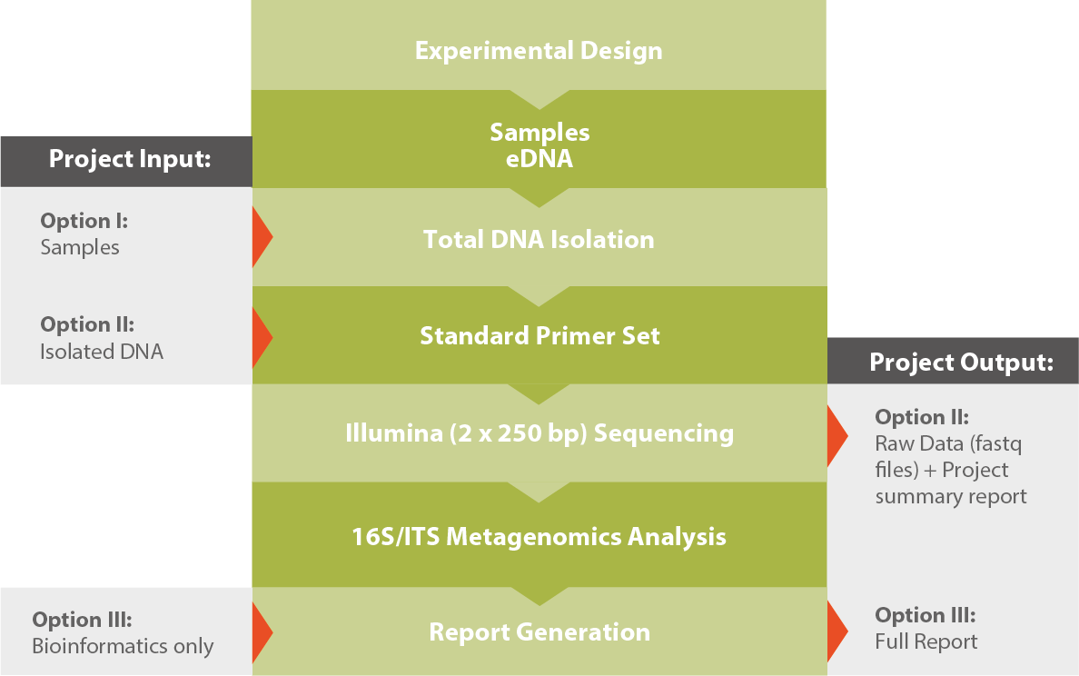Click the orange arrow next to Full Report
Screen dimensions: 1079x676
[837, 631]
